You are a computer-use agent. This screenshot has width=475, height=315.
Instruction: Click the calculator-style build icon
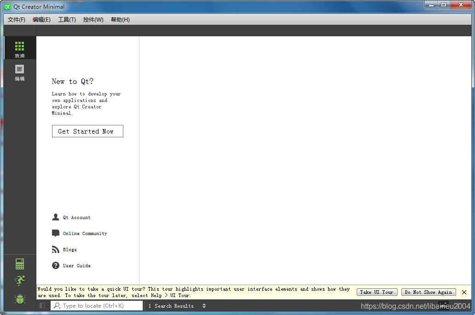click(x=19, y=264)
